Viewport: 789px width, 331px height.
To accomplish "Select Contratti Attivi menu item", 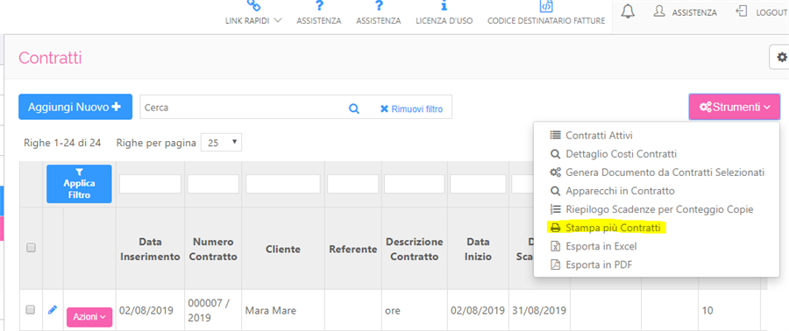I will pos(592,135).
